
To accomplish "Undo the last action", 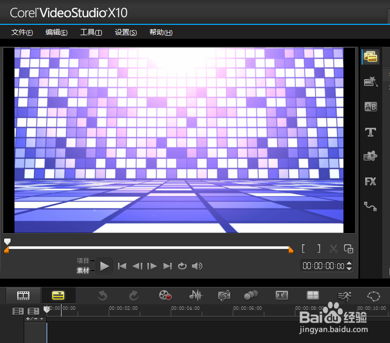I will click(x=102, y=295).
